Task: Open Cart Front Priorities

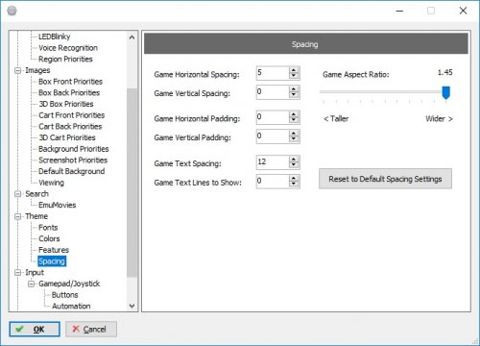Action: [71, 115]
